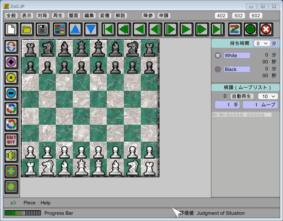Click the red X stop icon
This screenshot has width=283, height=221.
266,29
